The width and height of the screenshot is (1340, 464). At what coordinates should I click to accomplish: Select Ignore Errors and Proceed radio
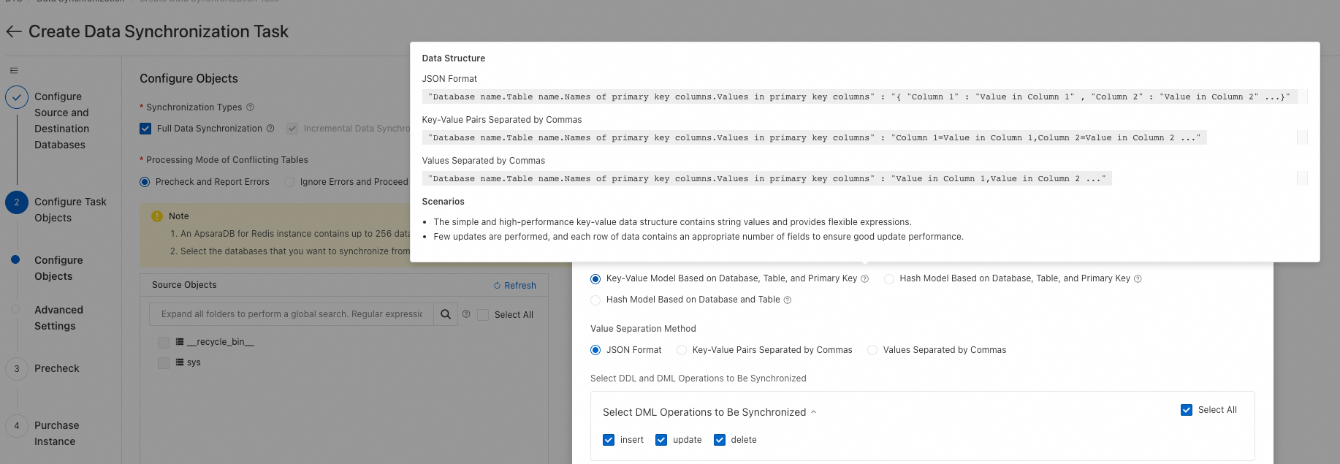tap(289, 182)
